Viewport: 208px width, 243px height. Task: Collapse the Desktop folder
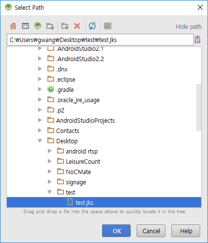point(40,141)
